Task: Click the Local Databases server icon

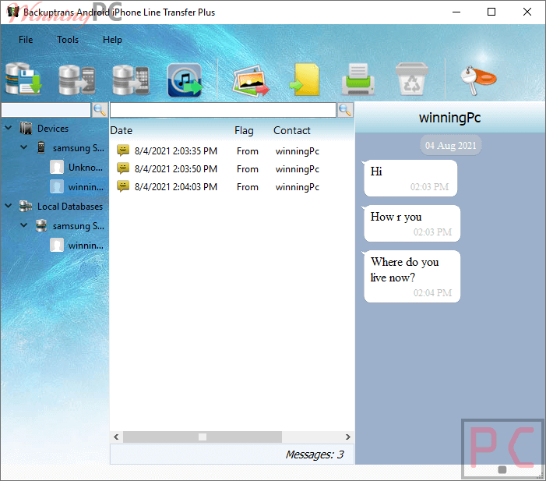Action: [26, 206]
